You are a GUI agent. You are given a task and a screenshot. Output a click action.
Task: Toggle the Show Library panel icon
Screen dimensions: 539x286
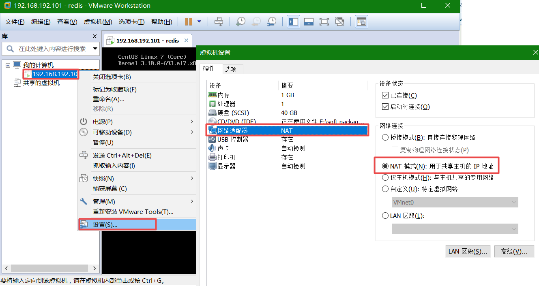pyautogui.click(x=293, y=22)
